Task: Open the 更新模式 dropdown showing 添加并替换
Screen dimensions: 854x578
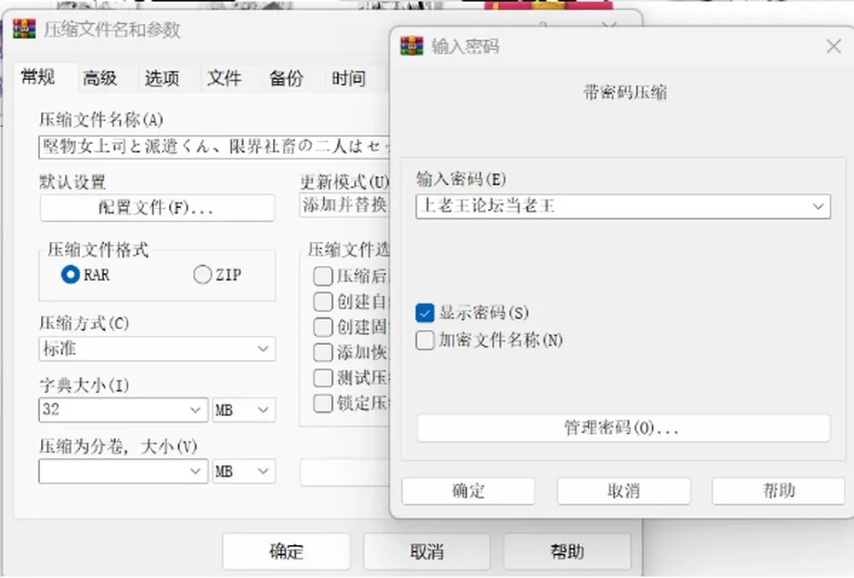Action: click(x=344, y=205)
